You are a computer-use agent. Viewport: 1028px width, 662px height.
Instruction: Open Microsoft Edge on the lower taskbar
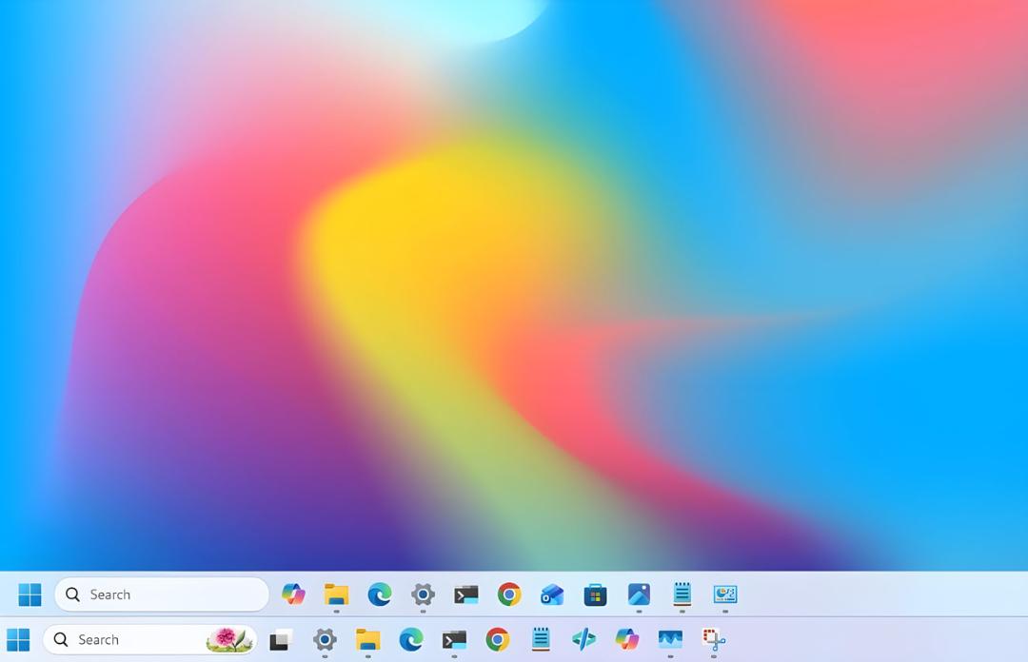[x=411, y=639]
